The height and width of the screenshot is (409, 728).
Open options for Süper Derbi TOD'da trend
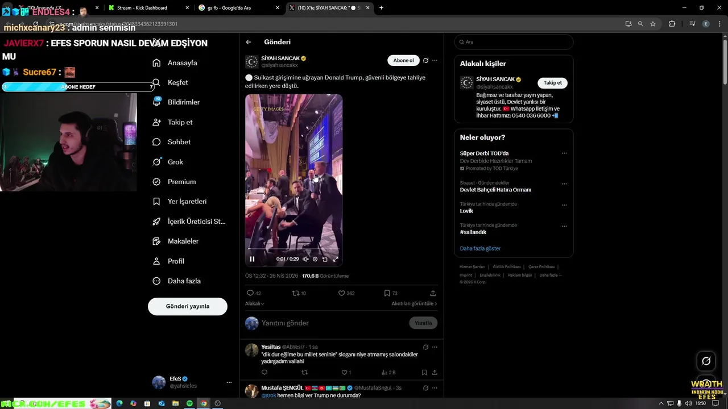[x=564, y=153]
